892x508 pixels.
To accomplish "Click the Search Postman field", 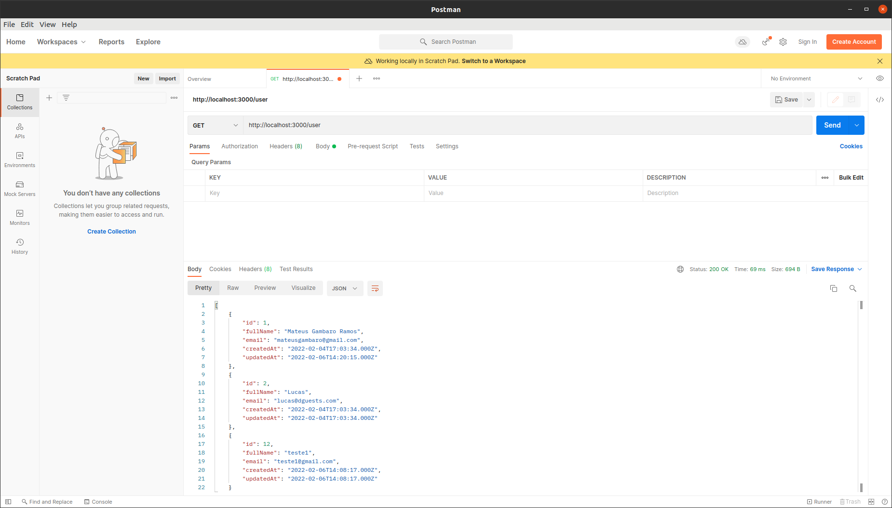I will point(446,42).
